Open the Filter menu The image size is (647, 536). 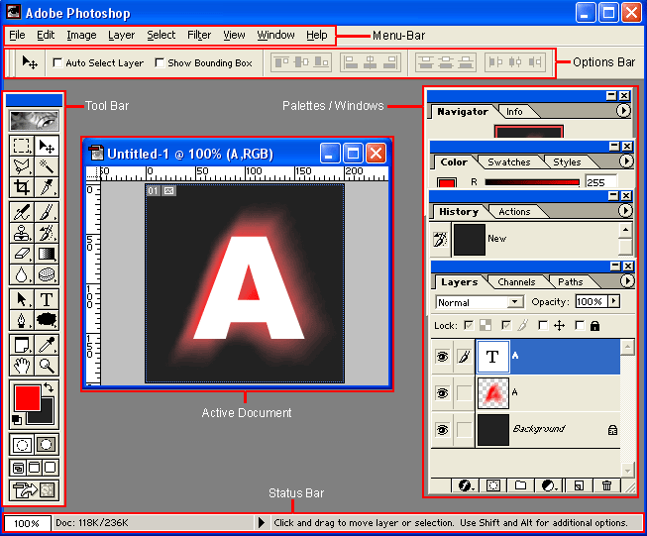pos(199,35)
